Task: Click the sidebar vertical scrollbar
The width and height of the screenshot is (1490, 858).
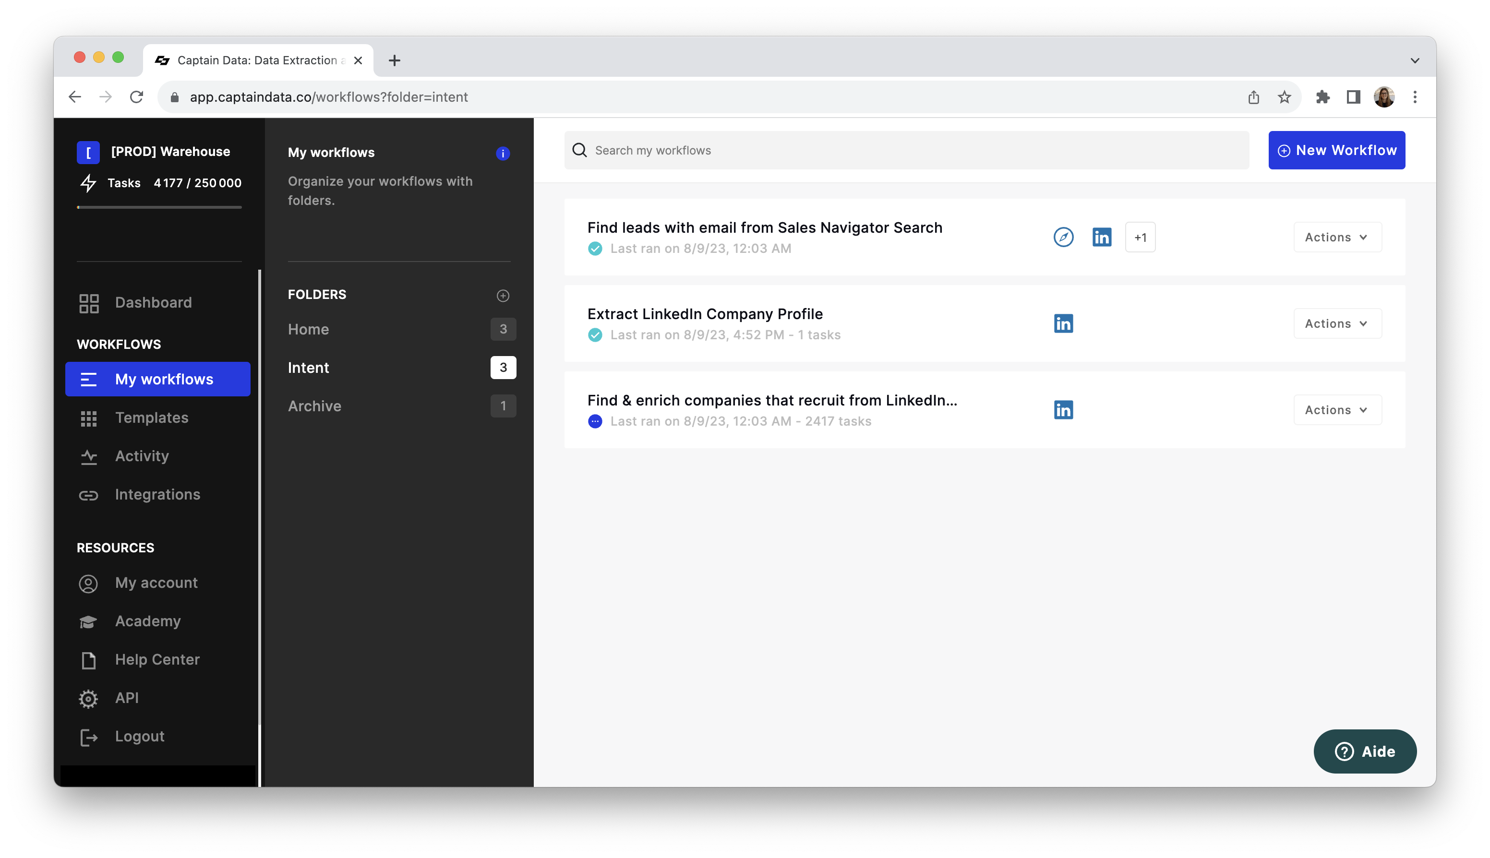Action: [x=259, y=527]
